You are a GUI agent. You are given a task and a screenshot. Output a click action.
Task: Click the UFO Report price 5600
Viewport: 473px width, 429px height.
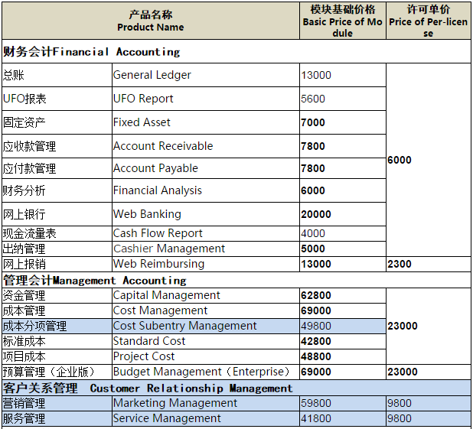pyautogui.click(x=313, y=99)
